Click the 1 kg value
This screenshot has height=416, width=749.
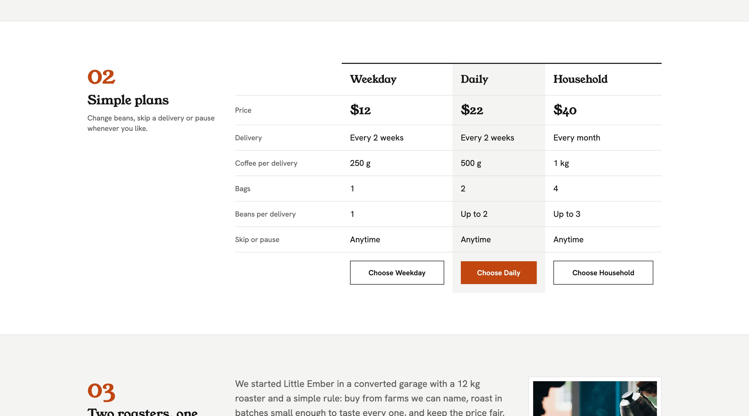pyautogui.click(x=561, y=163)
